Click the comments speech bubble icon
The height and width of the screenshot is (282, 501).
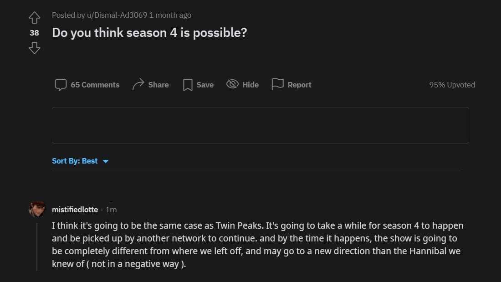pyautogui.click(x=61, y=85)
